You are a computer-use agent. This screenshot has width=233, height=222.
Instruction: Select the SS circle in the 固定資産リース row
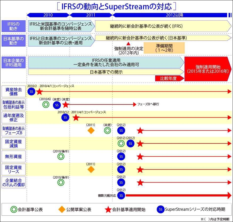coord(121,169)
